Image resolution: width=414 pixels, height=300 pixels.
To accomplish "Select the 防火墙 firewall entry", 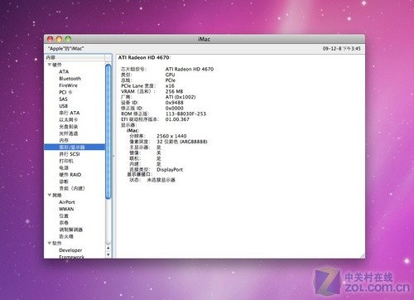I will [x=66, y=236].
